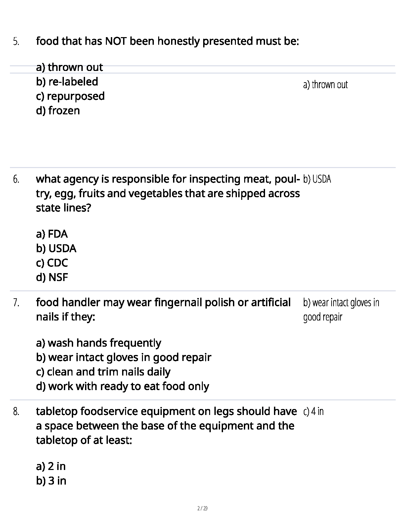Choose the "b) 3 in" option
The height and width of the screenshot is (525, 405).
point(51,481)
